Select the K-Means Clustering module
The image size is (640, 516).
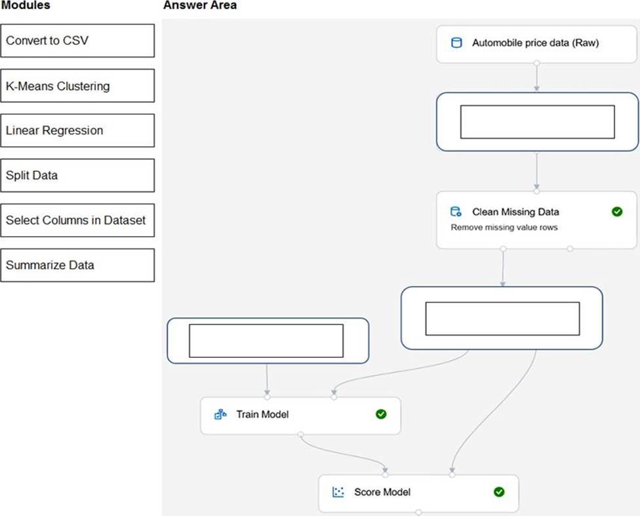click(x=77, y=86)
